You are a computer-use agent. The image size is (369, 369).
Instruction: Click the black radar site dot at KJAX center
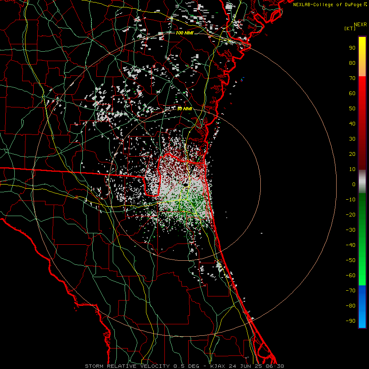[186, 185]
